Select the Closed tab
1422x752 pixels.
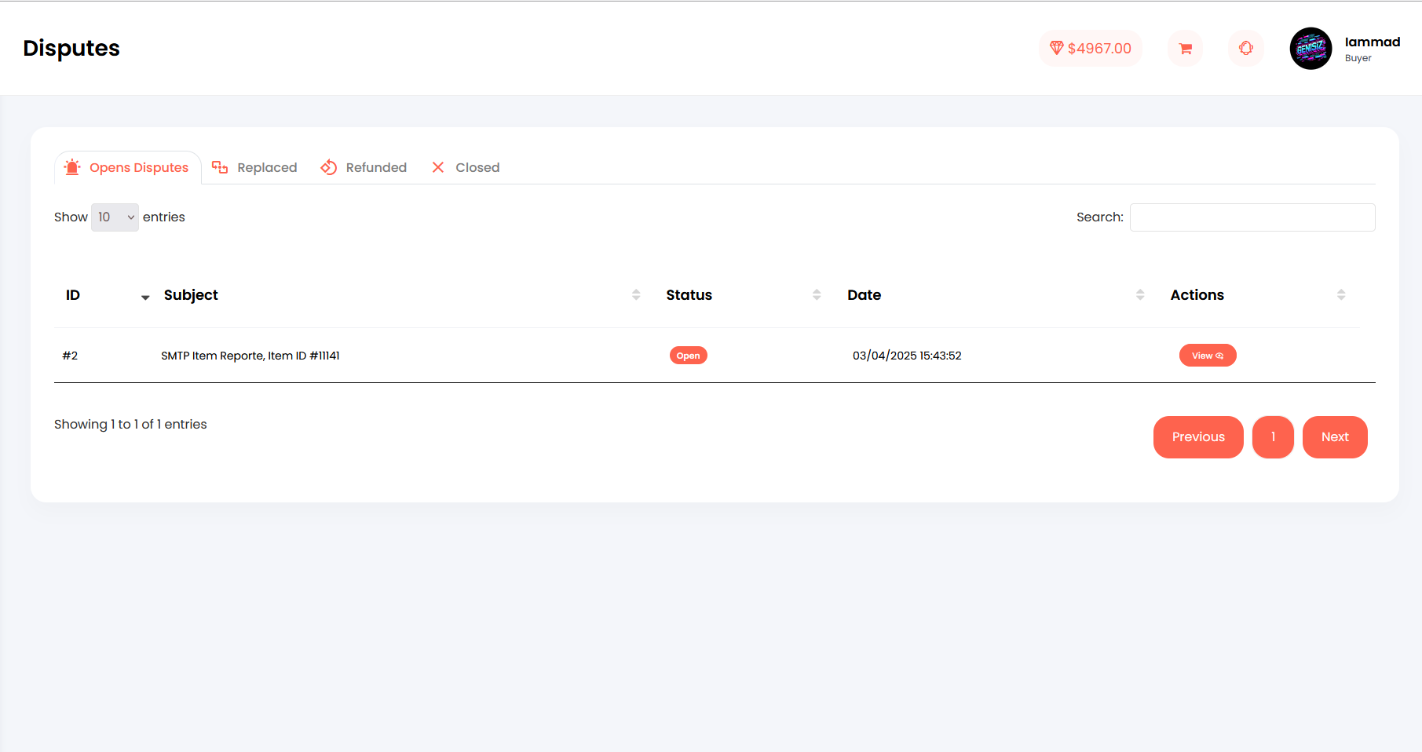[x=466, y=168]
